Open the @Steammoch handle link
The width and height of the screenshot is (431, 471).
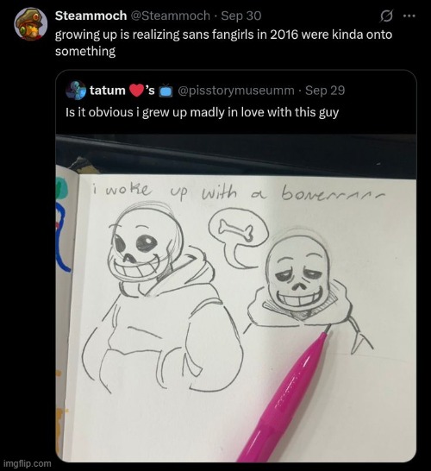coord(170,16)
